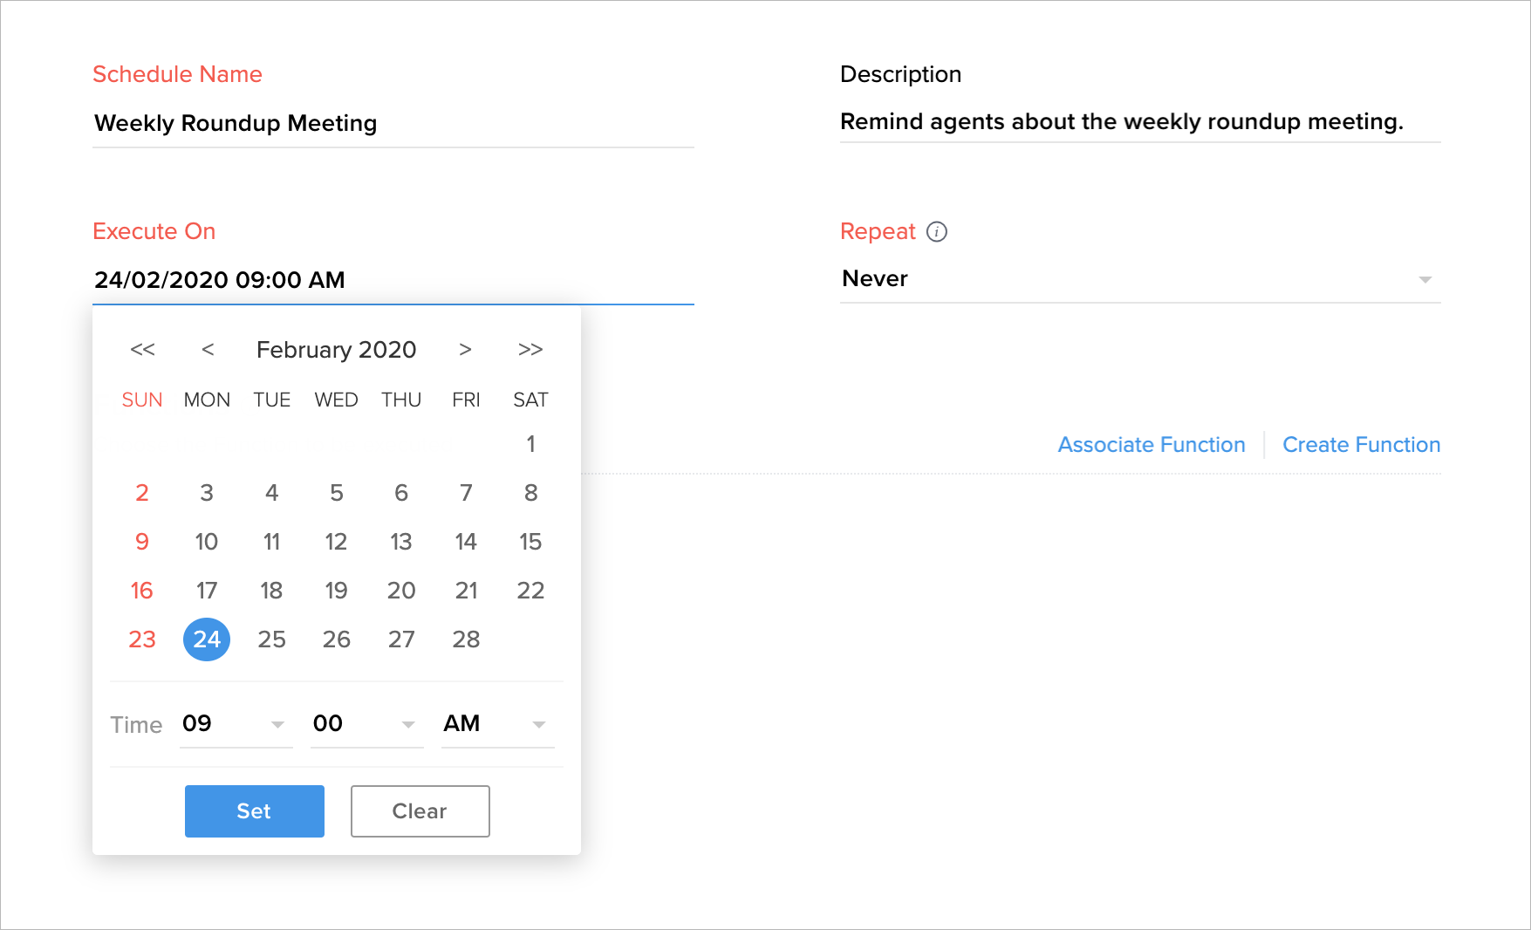Select February 20 in the calendar
The height and width of the screenshot is (930, 1531).
click(x=401, y=591)
